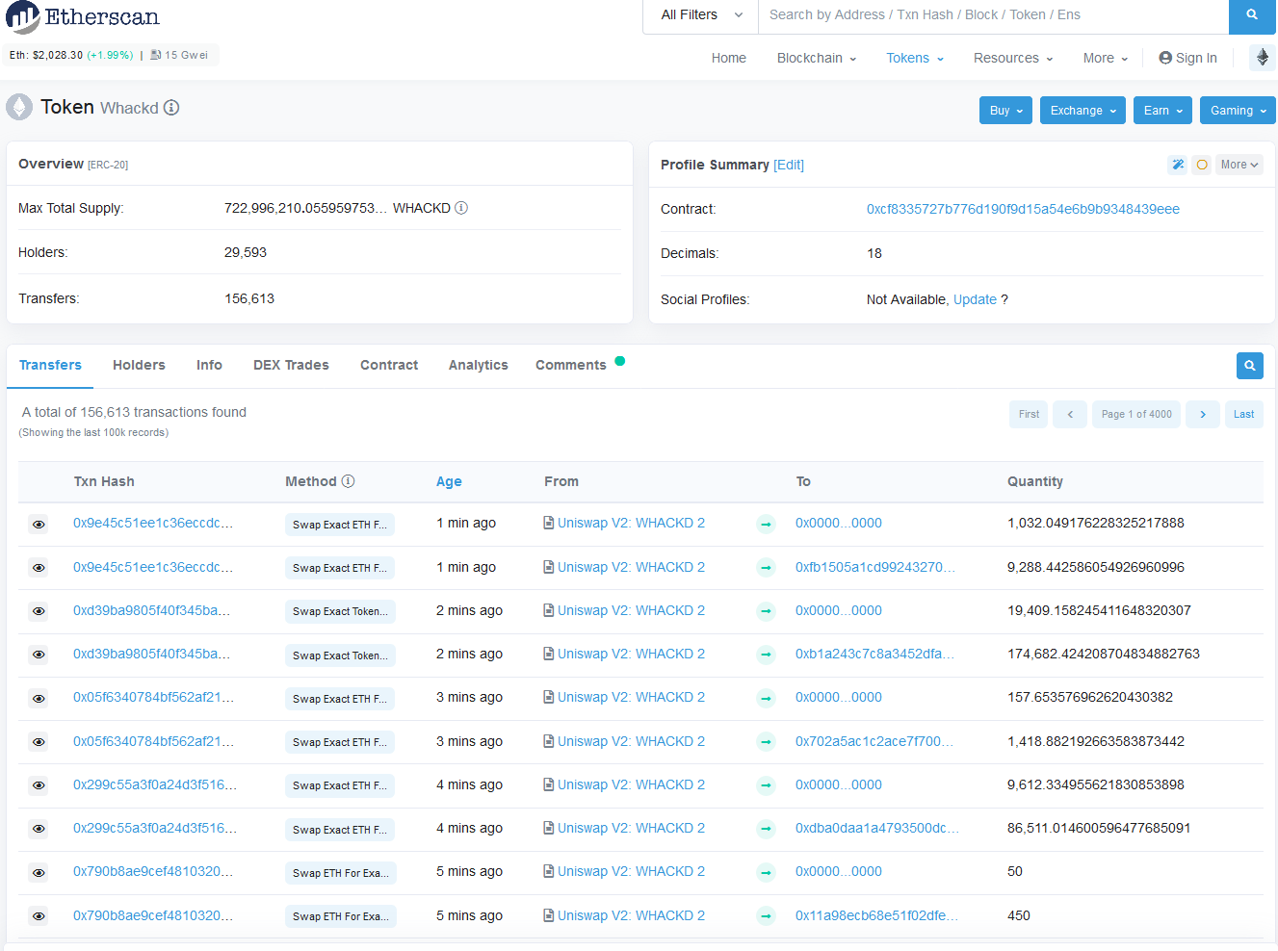
Task: Click the Update social profiles link
Action: pos(975,299)
